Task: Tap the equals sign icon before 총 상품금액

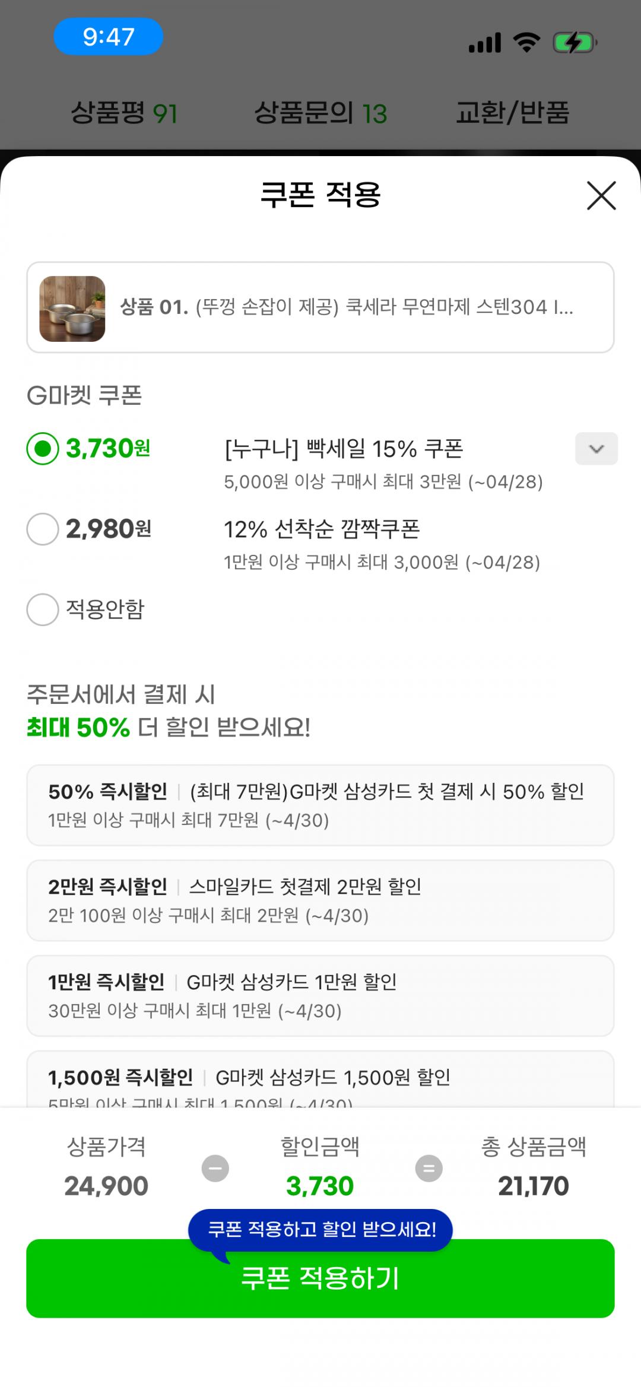Action: pos(429,1168)
